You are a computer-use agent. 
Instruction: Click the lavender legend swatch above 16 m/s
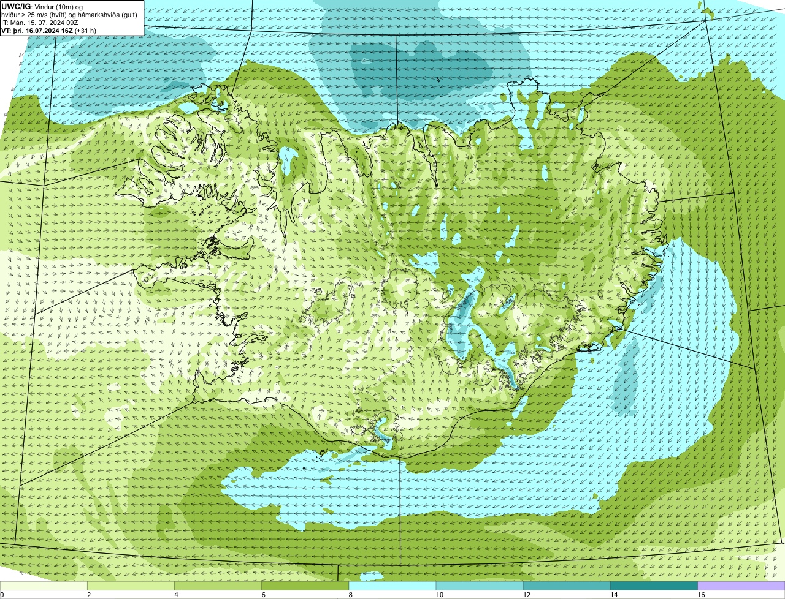741,586
